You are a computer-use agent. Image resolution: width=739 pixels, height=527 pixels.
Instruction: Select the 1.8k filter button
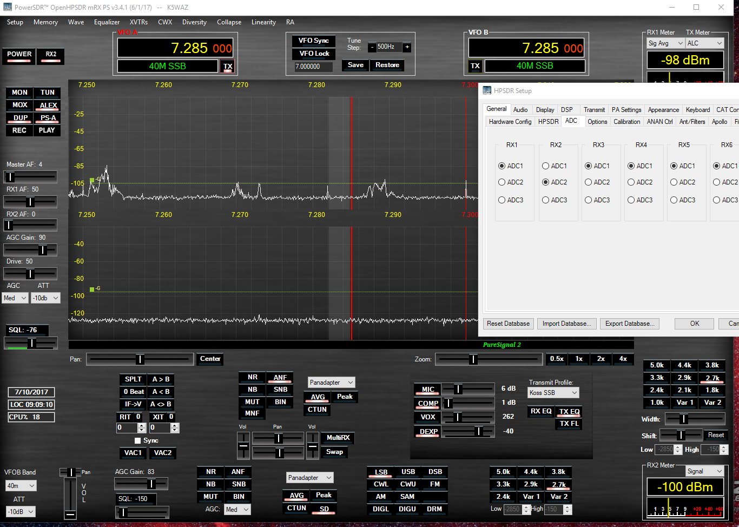point(712,390)
